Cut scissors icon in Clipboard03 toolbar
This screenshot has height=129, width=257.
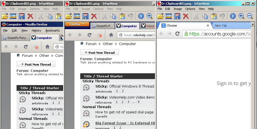coord(196,16)
